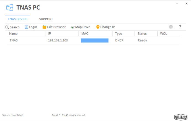Open the SUPPORT tab
The image size is (191, 121).
tap(46, 19)
